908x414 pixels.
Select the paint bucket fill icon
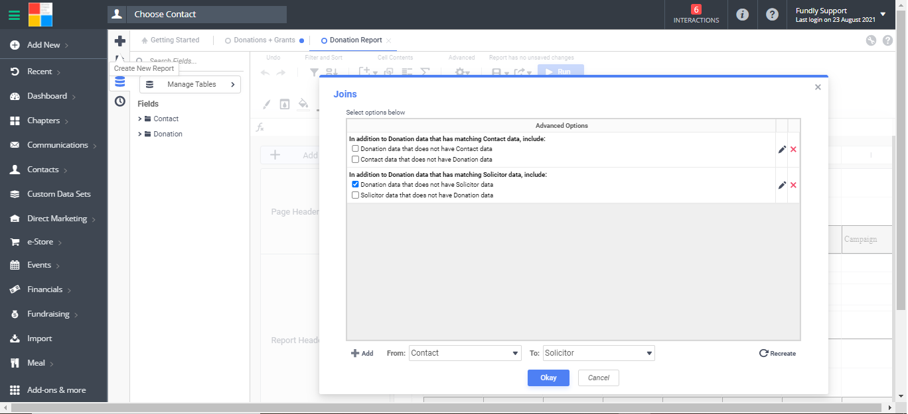[303, 104]
